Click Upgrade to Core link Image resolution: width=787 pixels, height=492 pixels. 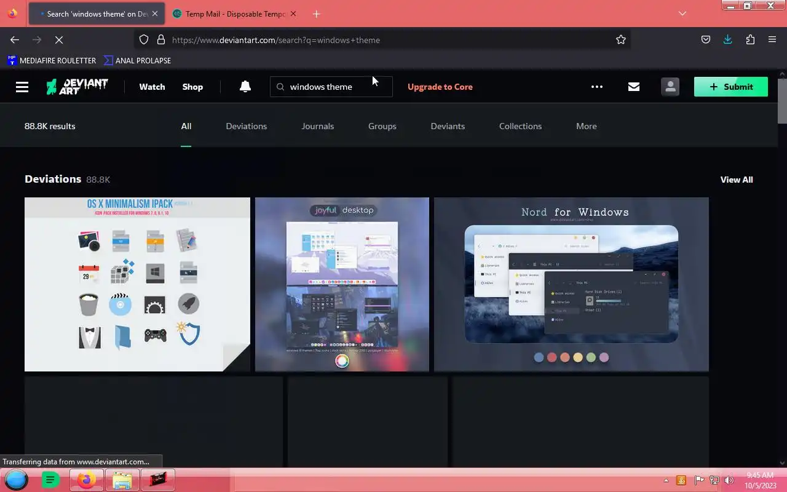(x=440, y=87)
